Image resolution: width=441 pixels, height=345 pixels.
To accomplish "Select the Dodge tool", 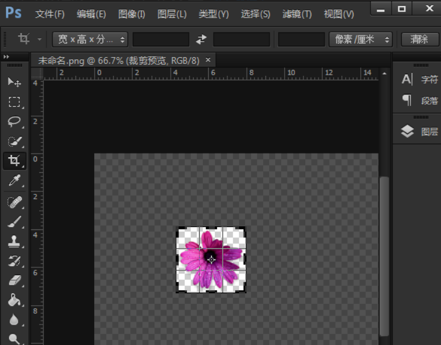I will pyautogui.click(x=14, y=338).
